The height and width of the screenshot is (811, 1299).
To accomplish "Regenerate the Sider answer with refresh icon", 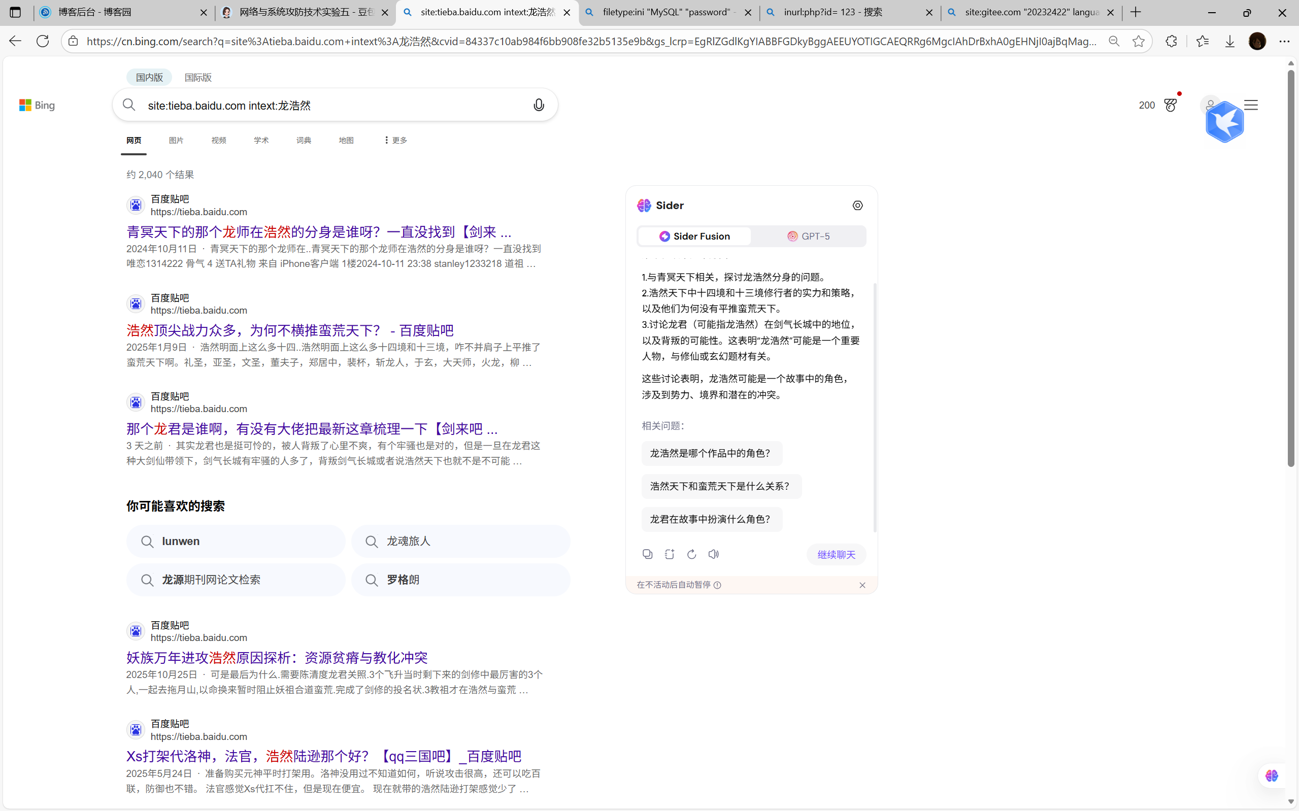I will coord(691,554).
